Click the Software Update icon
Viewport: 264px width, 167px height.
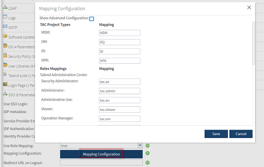point(5,37)
